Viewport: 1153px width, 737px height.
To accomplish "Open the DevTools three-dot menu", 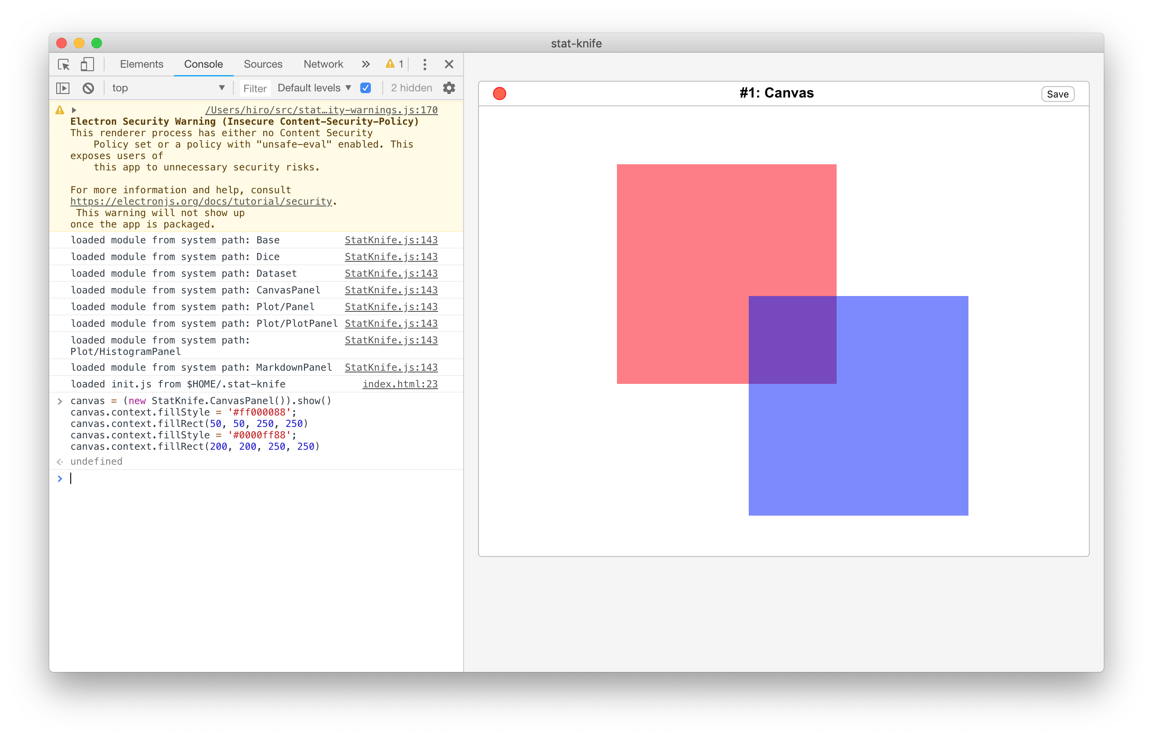I will [425, 64].
